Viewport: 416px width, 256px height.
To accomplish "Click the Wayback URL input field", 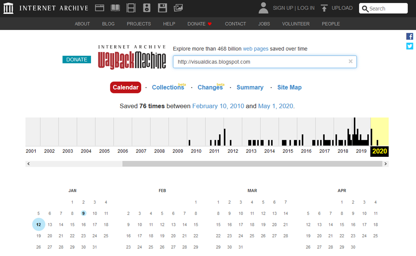I will pyautogui.click(x=265, y=62).
